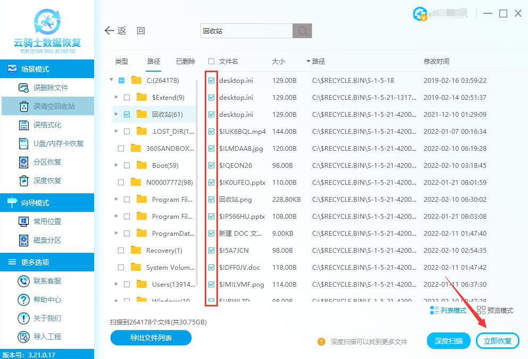Uncheck the $ILMDAA8.jpg checkbox
Screen dimensions: 528x359
click(211, 148)
